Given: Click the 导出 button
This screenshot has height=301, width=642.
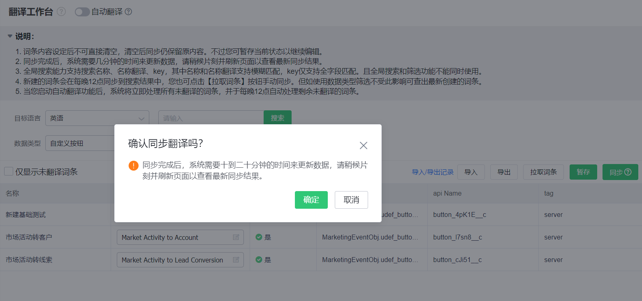Looking at the screenshot, I should click(x=504, y=172).
